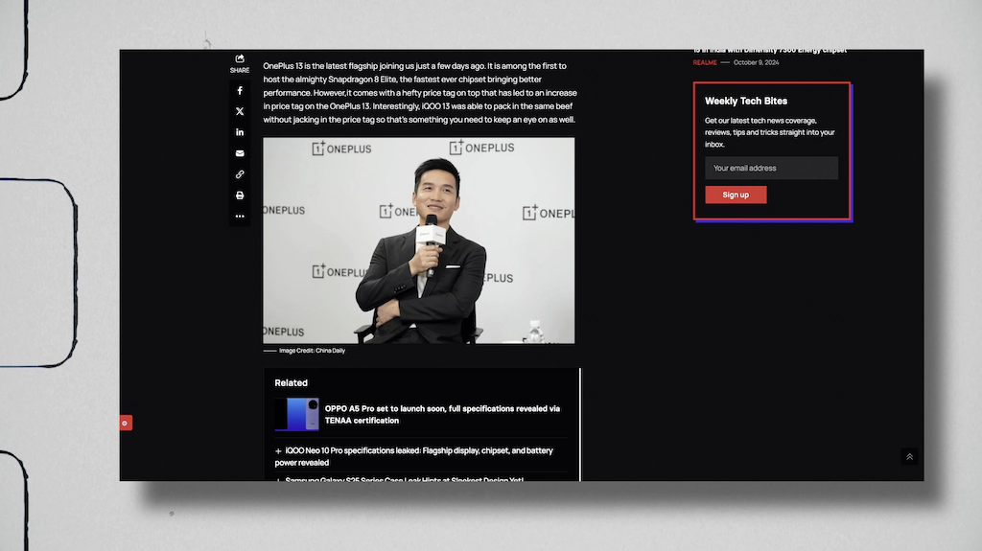982x551 pixels.
Task: Share the article via email icon
Action: [x=240, y=153]
